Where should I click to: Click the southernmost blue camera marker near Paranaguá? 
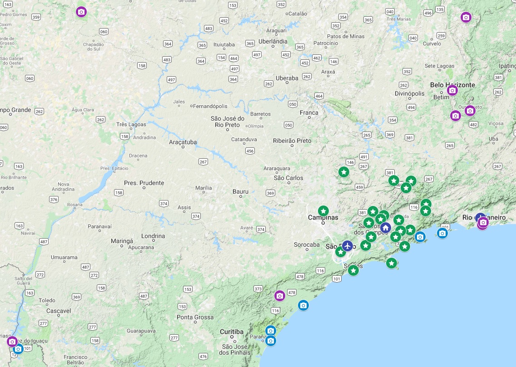click(x=271, y=340)
